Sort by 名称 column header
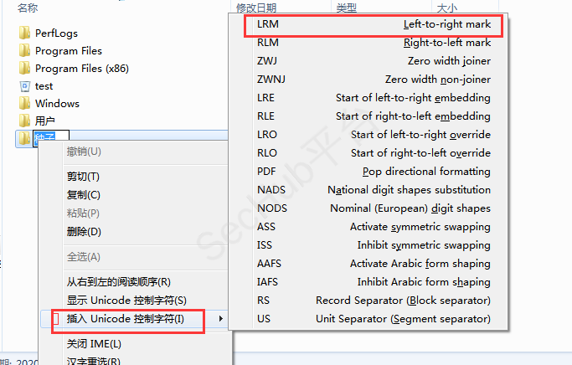 click(x=28, y=8)
